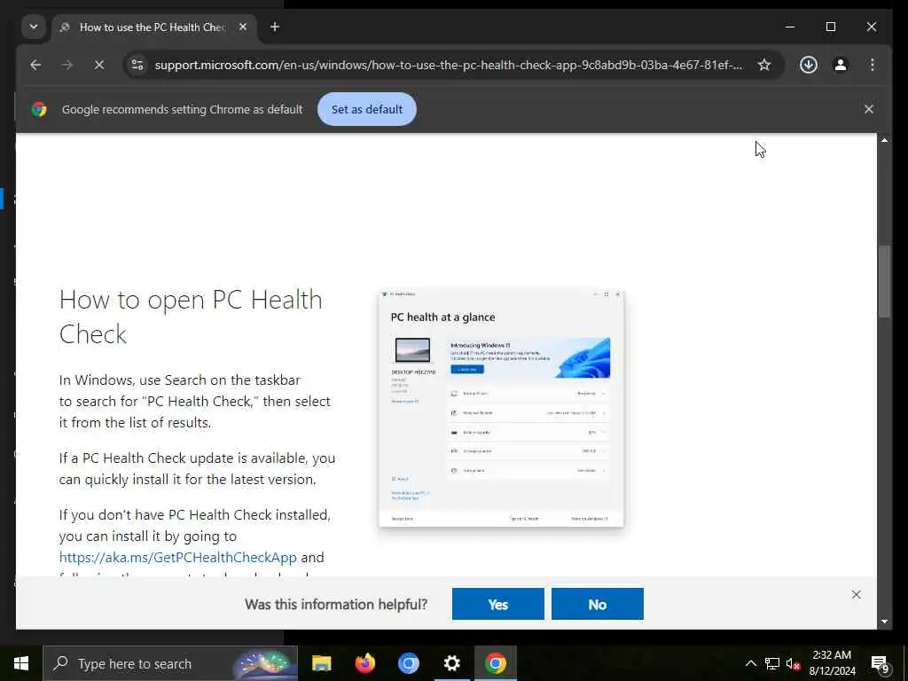Screen dimensions: 908x681
Task: Click Set as default button
Action: click(366, 109)
